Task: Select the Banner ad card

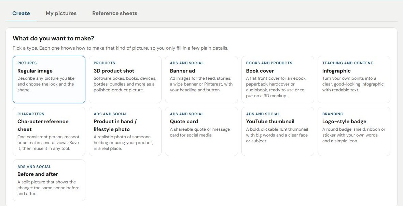Action: point(201,80)
